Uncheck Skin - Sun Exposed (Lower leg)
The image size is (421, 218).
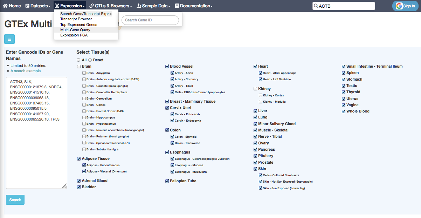(x=261, y=188)
